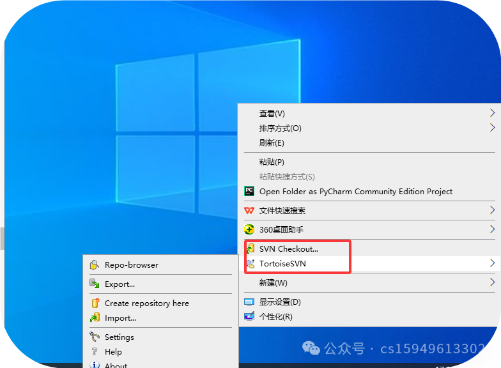501x368 pixels.
Task: Click the TortoiseSVN tortoise icon
Action: (250, 263)
